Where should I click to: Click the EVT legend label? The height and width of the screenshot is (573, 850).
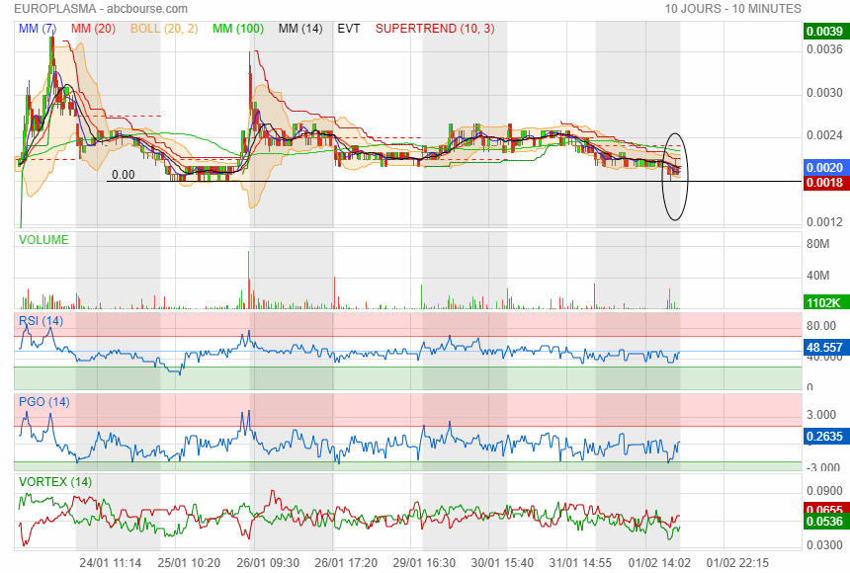[x=349, y=29]
